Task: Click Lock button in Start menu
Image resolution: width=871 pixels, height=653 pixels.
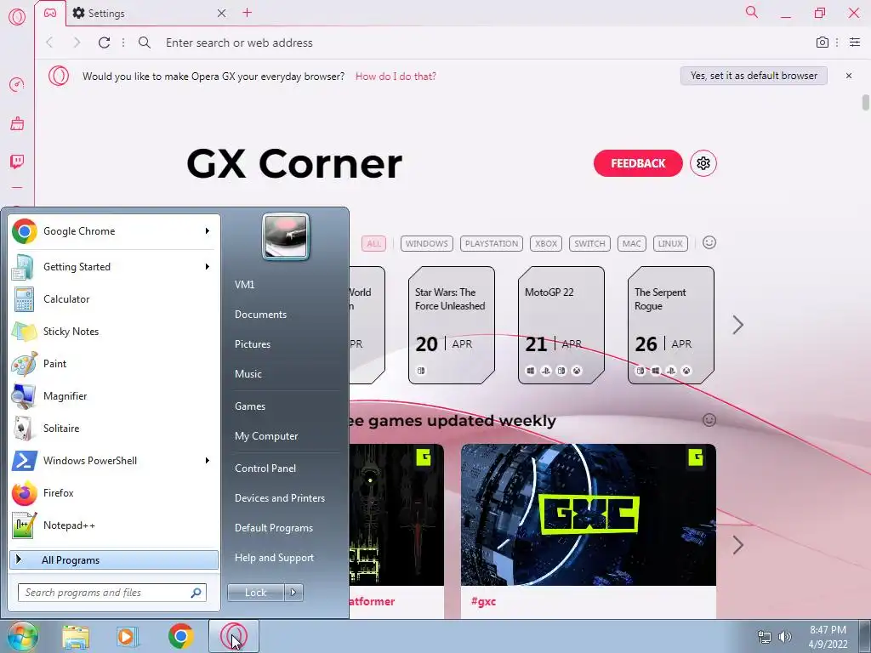Action: click(256, 593)
